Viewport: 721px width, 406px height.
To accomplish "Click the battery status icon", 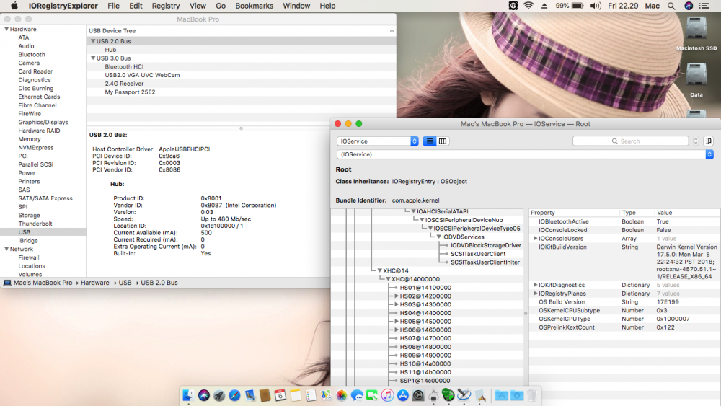I will click(578, 6).
